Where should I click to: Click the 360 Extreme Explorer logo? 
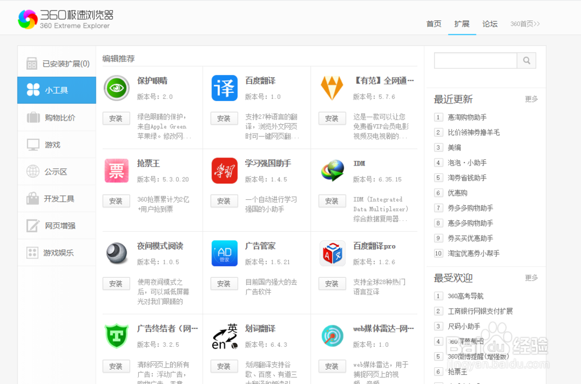pyautogui.click(x=65, y=19)
